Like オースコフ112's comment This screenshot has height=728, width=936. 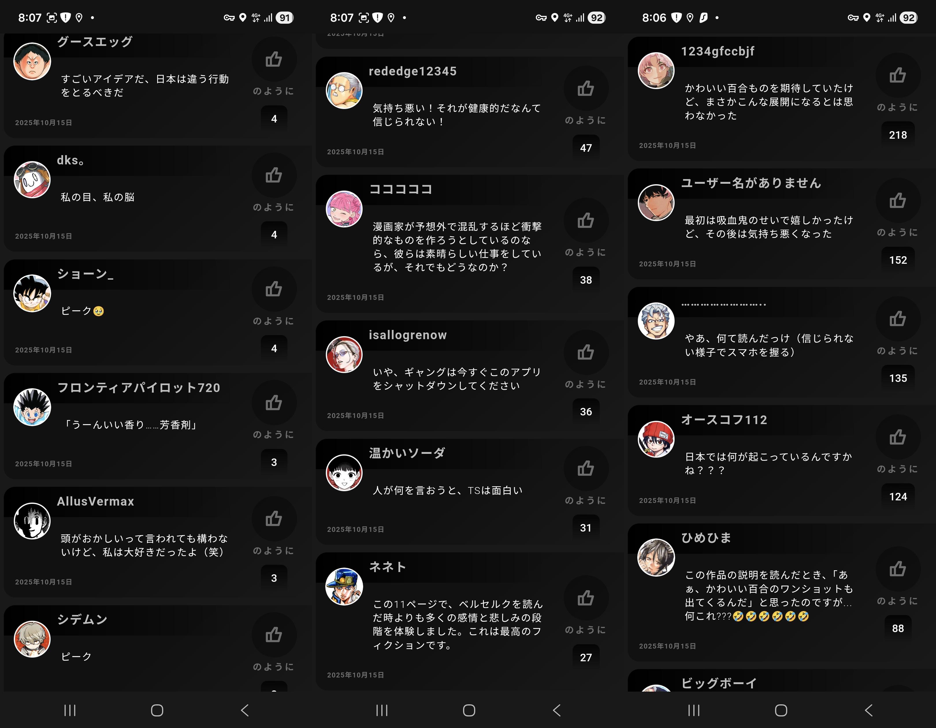[898, 437]
